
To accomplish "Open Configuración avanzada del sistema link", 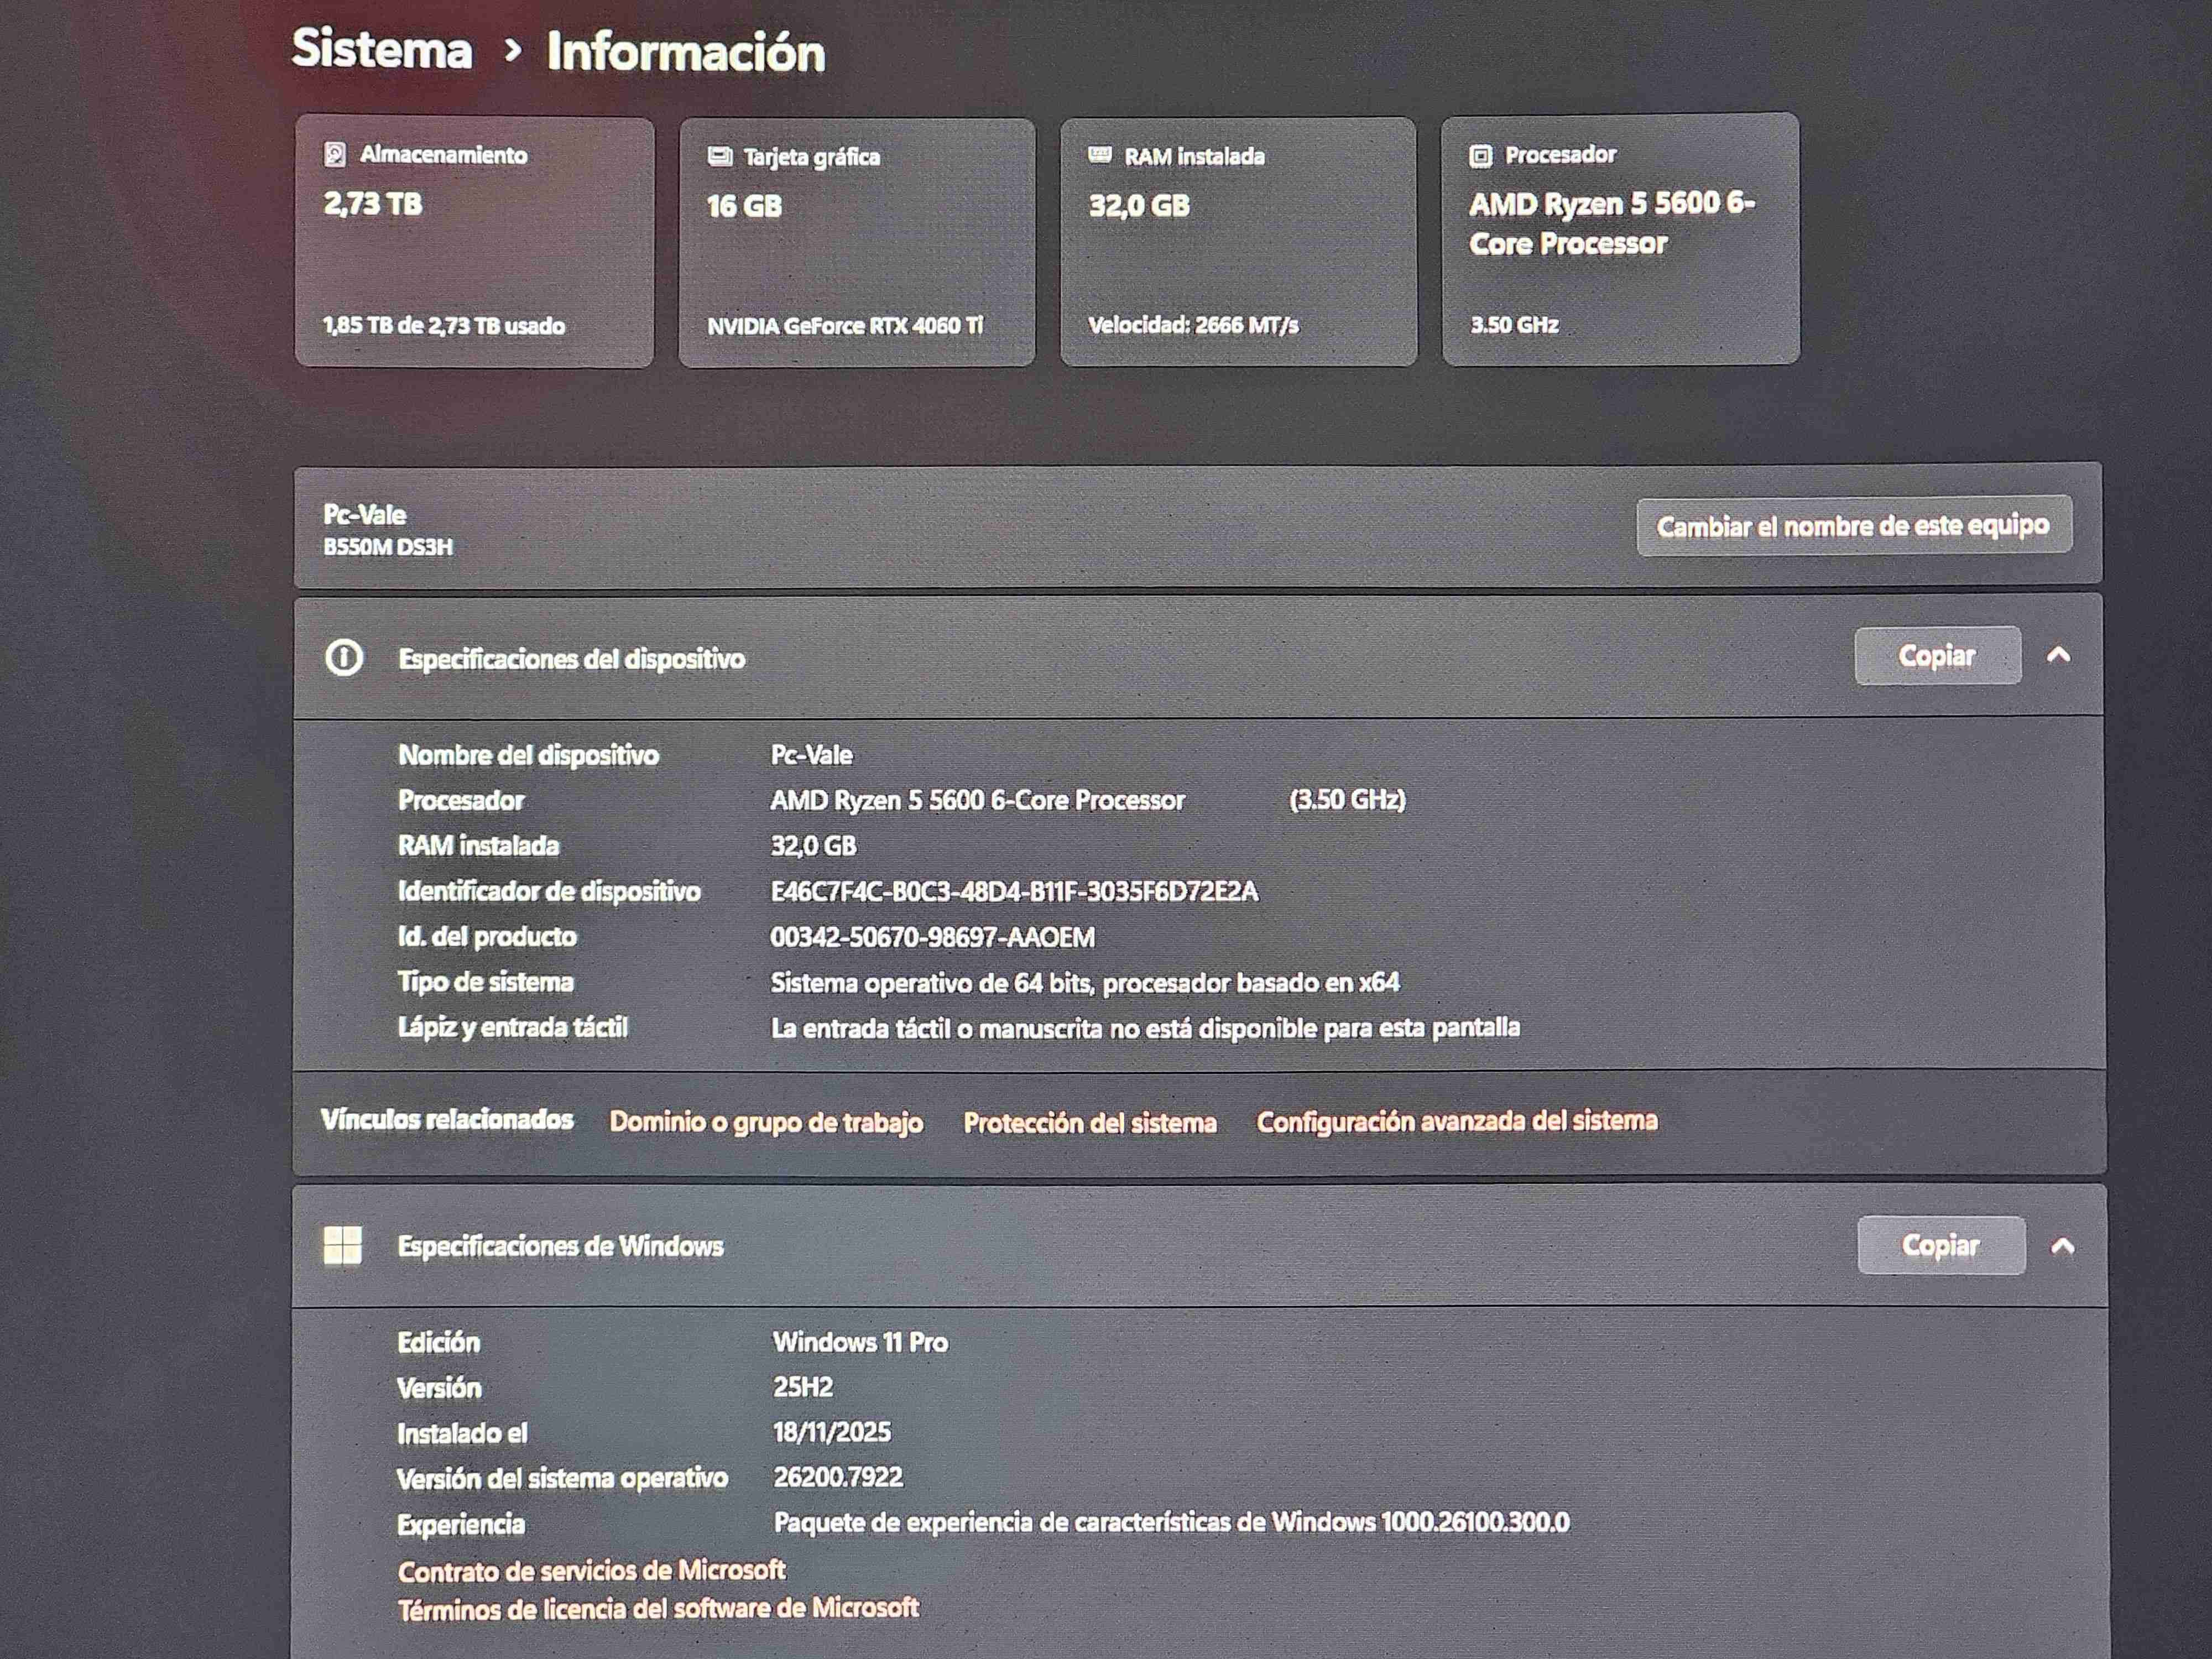I will click(1457, 1121).
